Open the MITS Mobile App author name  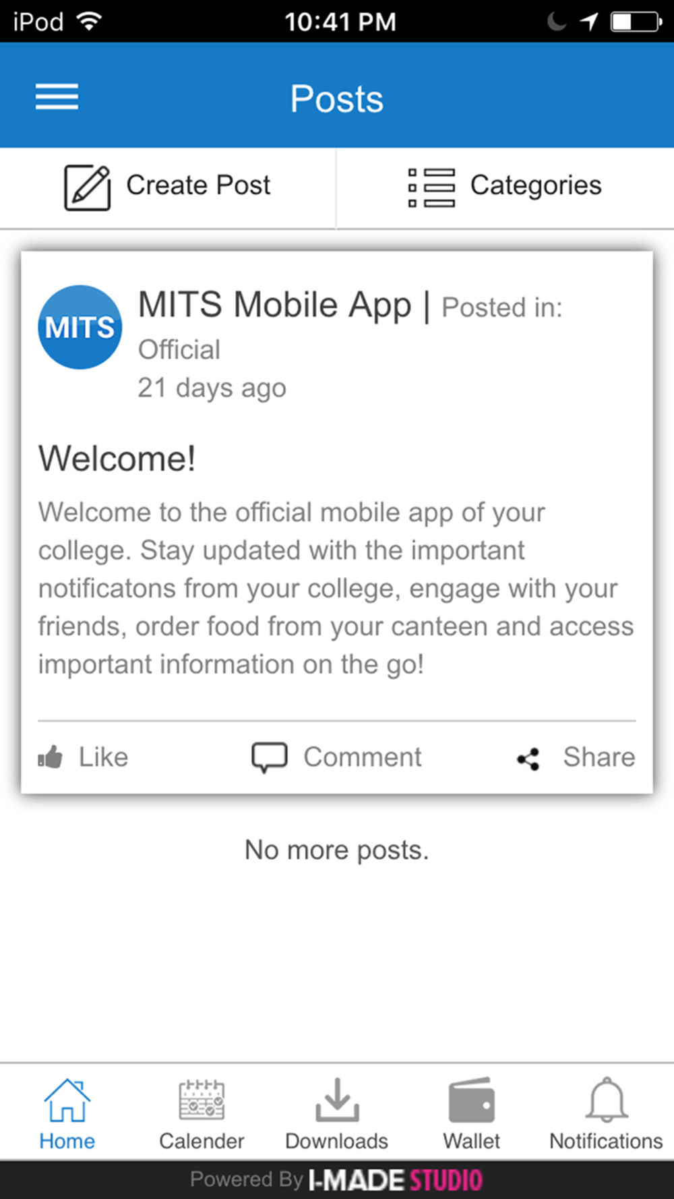274,305
